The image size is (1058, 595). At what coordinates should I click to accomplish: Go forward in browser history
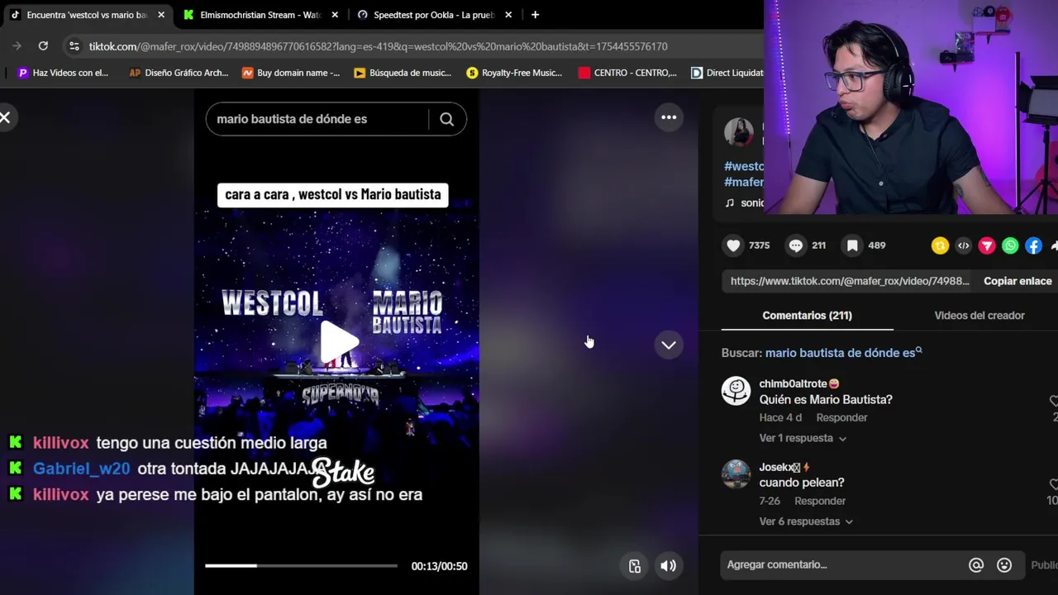17,46
